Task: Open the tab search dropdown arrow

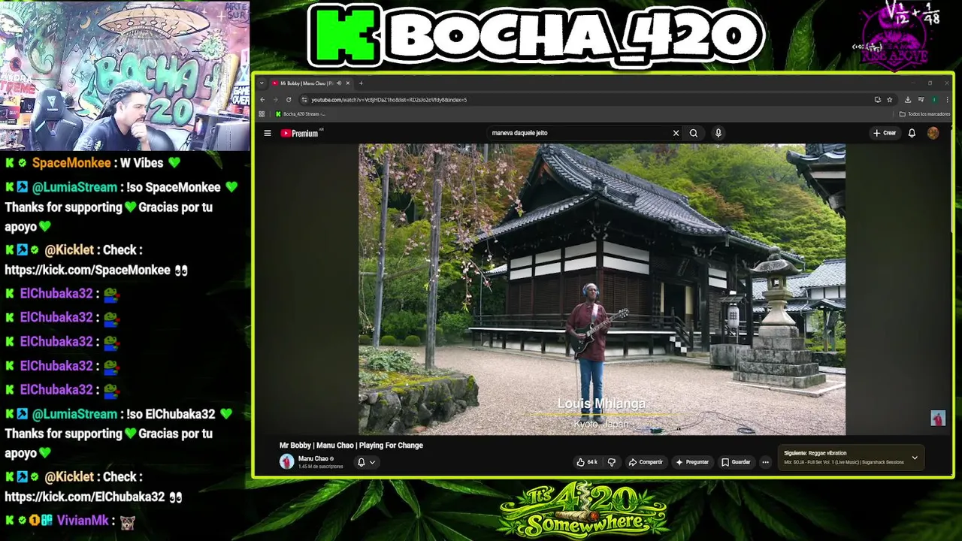Action: 262,83
